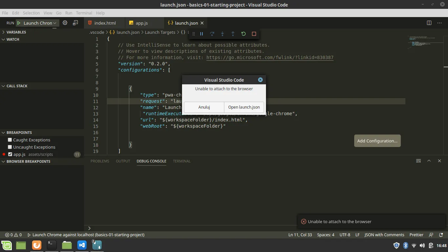Screen dimensions: 448x252
Task: Open notifications bell in status bar
Action: tap(441, 235)
